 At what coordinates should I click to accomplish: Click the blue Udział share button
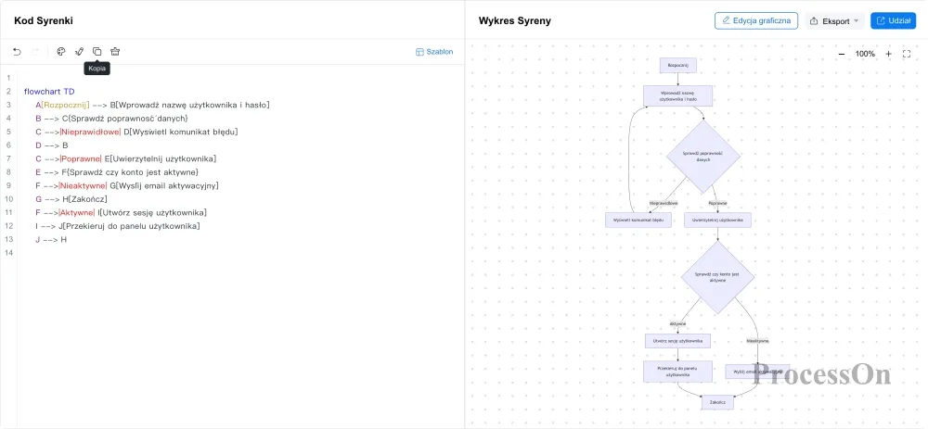click(893, 20)
